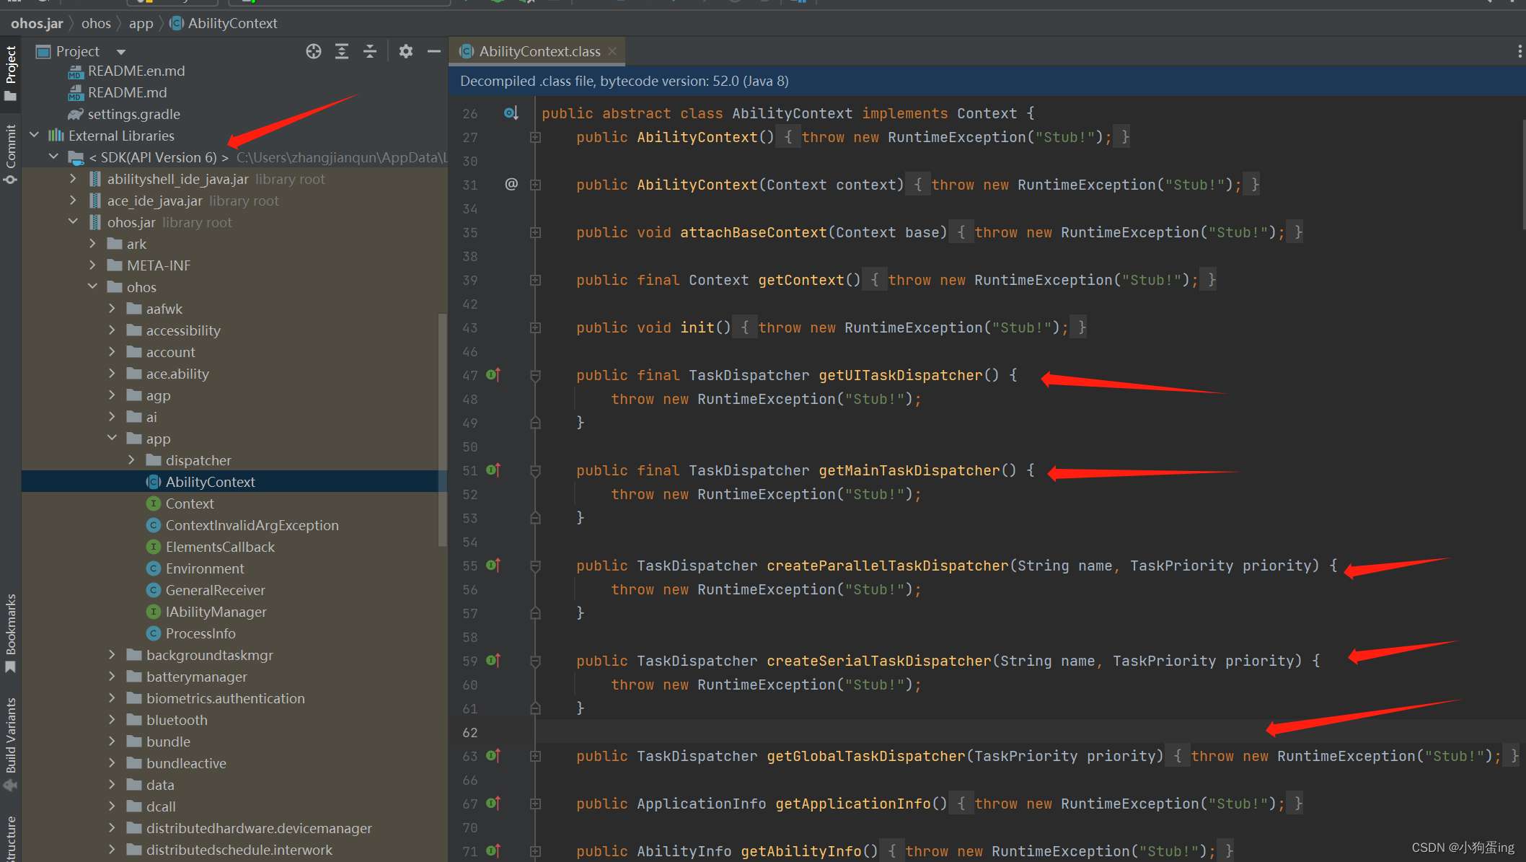This screenshot has height=862, width=1526.
Task: Open the Build Variants tool window tab
Action: (x=10, y=743)
